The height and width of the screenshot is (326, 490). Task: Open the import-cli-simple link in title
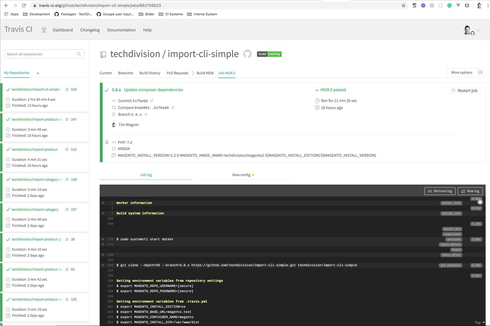pos(203,54)
